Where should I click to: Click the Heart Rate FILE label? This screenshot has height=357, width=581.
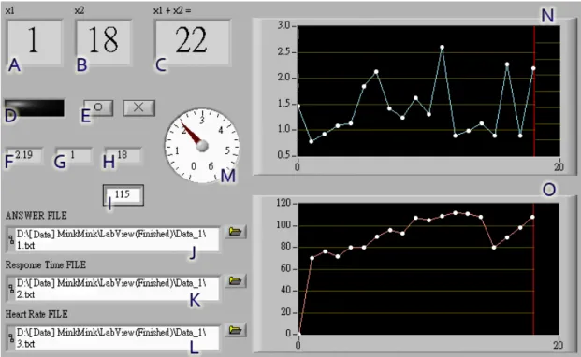coord(36,314)
